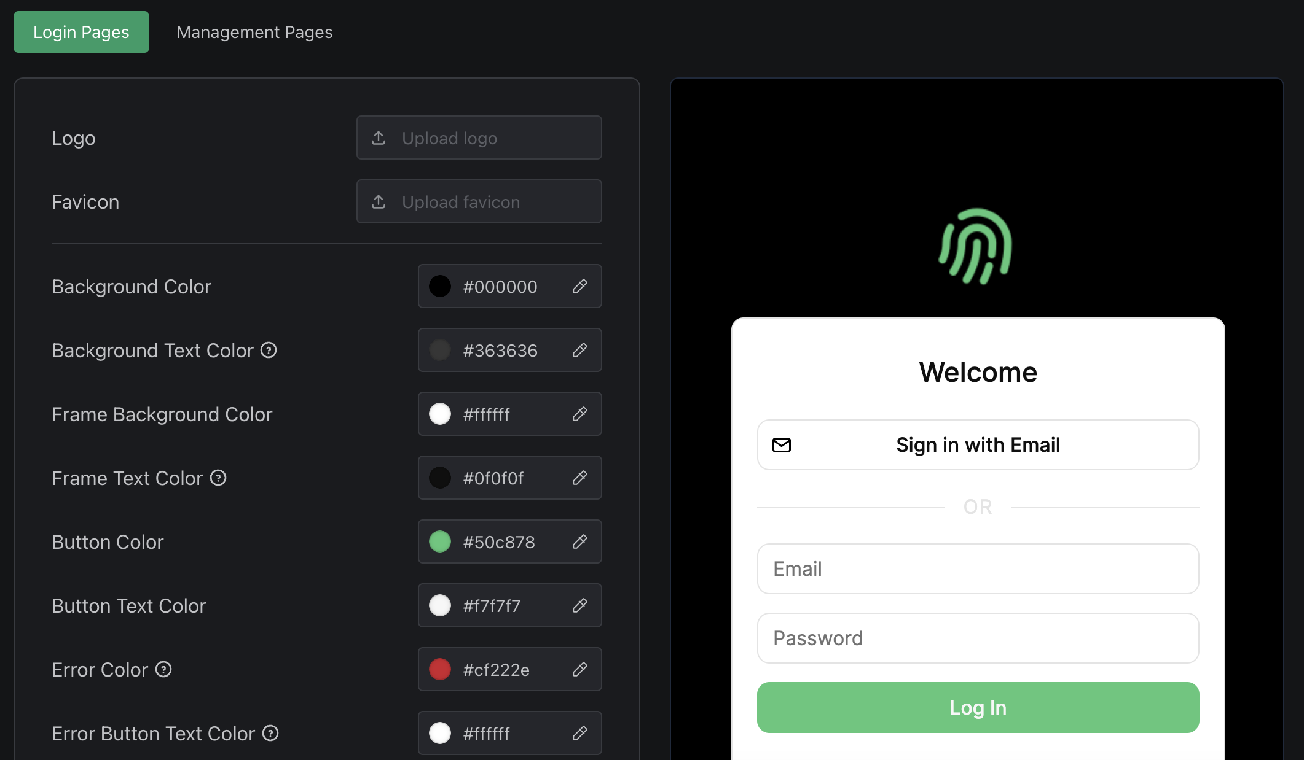The height and width of the screenshot is (760, 1304).
Task: Click the dark gray Background Text Color swatch
Action: (440, 350)
